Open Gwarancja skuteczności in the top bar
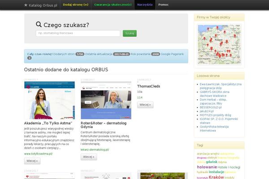 pyautogui.click(x=113, y=5)
